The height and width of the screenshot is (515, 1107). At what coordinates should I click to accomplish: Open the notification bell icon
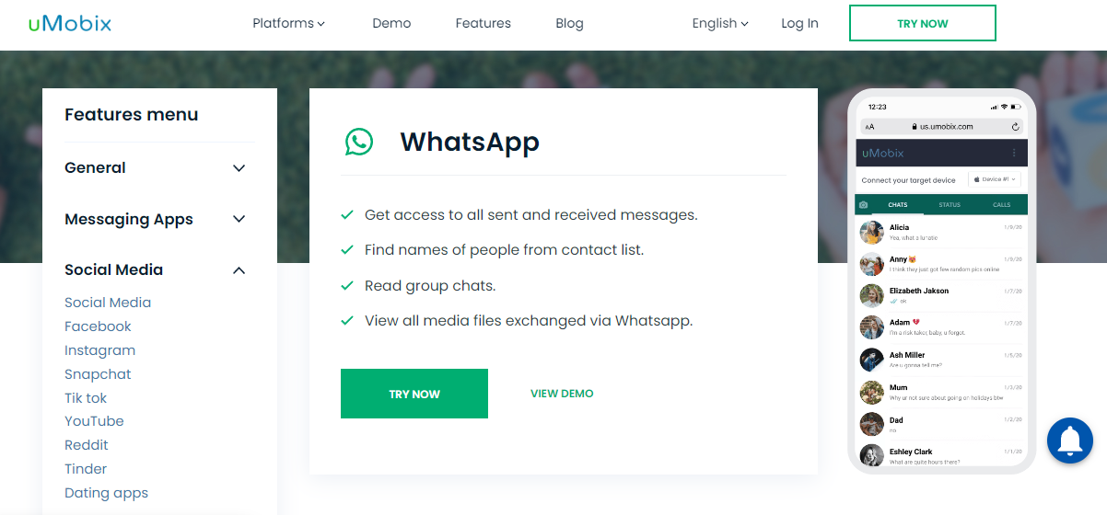click(1070, 441)
